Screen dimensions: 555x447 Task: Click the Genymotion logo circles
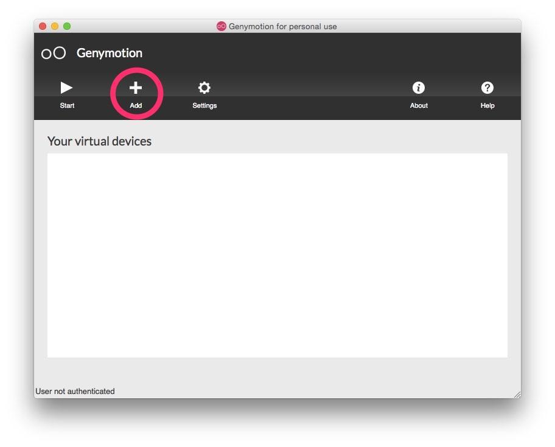pyautogui.click(x=54, y=53)
